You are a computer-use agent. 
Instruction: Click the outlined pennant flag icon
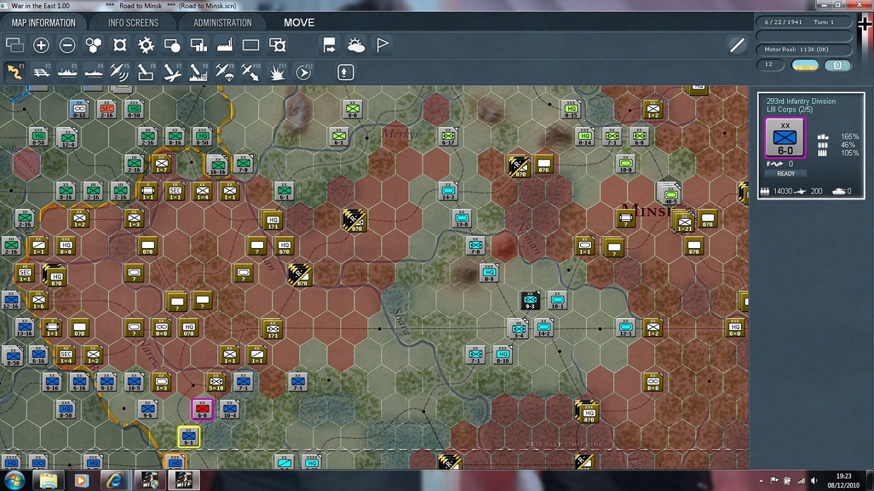coord(382,45)
